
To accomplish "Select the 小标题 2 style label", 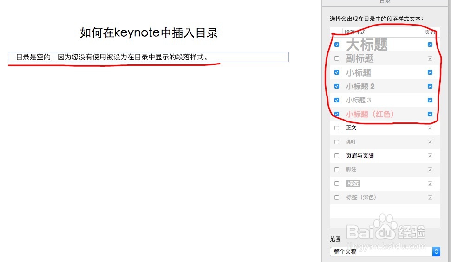I will click(x=360, y=86).
